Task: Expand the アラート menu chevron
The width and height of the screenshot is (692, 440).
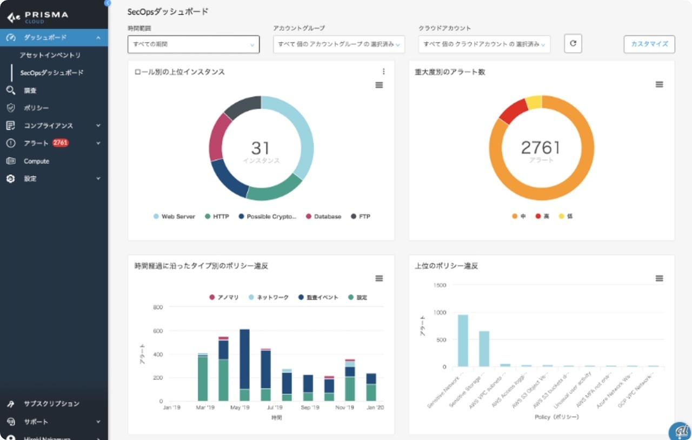Action: click(98, 143)
